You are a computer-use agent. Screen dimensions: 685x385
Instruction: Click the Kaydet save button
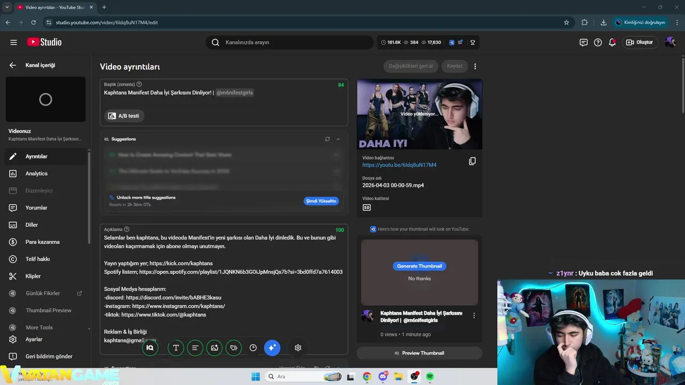click(x=454, y=66)
